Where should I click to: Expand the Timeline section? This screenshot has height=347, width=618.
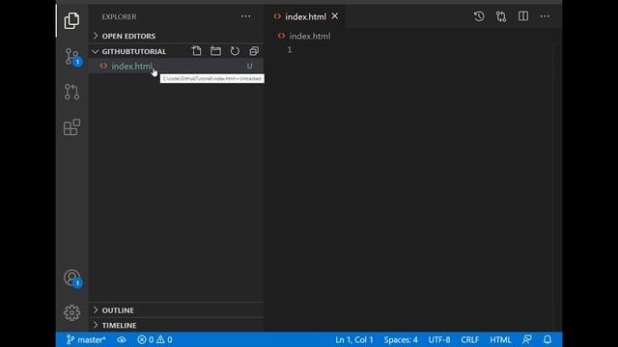pyautogui.click(x=176, y=325)
